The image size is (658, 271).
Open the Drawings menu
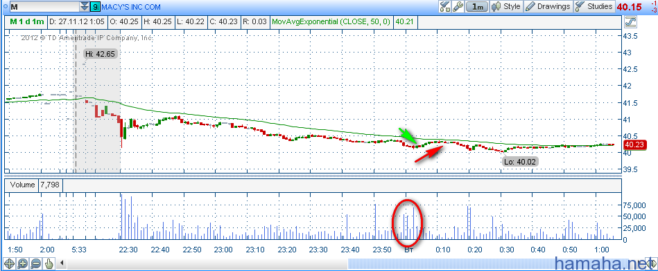pyautogui.click(x=548, y=6)
